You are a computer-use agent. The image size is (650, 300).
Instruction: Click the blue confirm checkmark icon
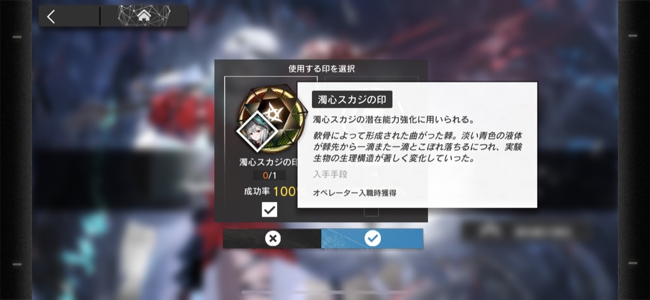[372, 239]
